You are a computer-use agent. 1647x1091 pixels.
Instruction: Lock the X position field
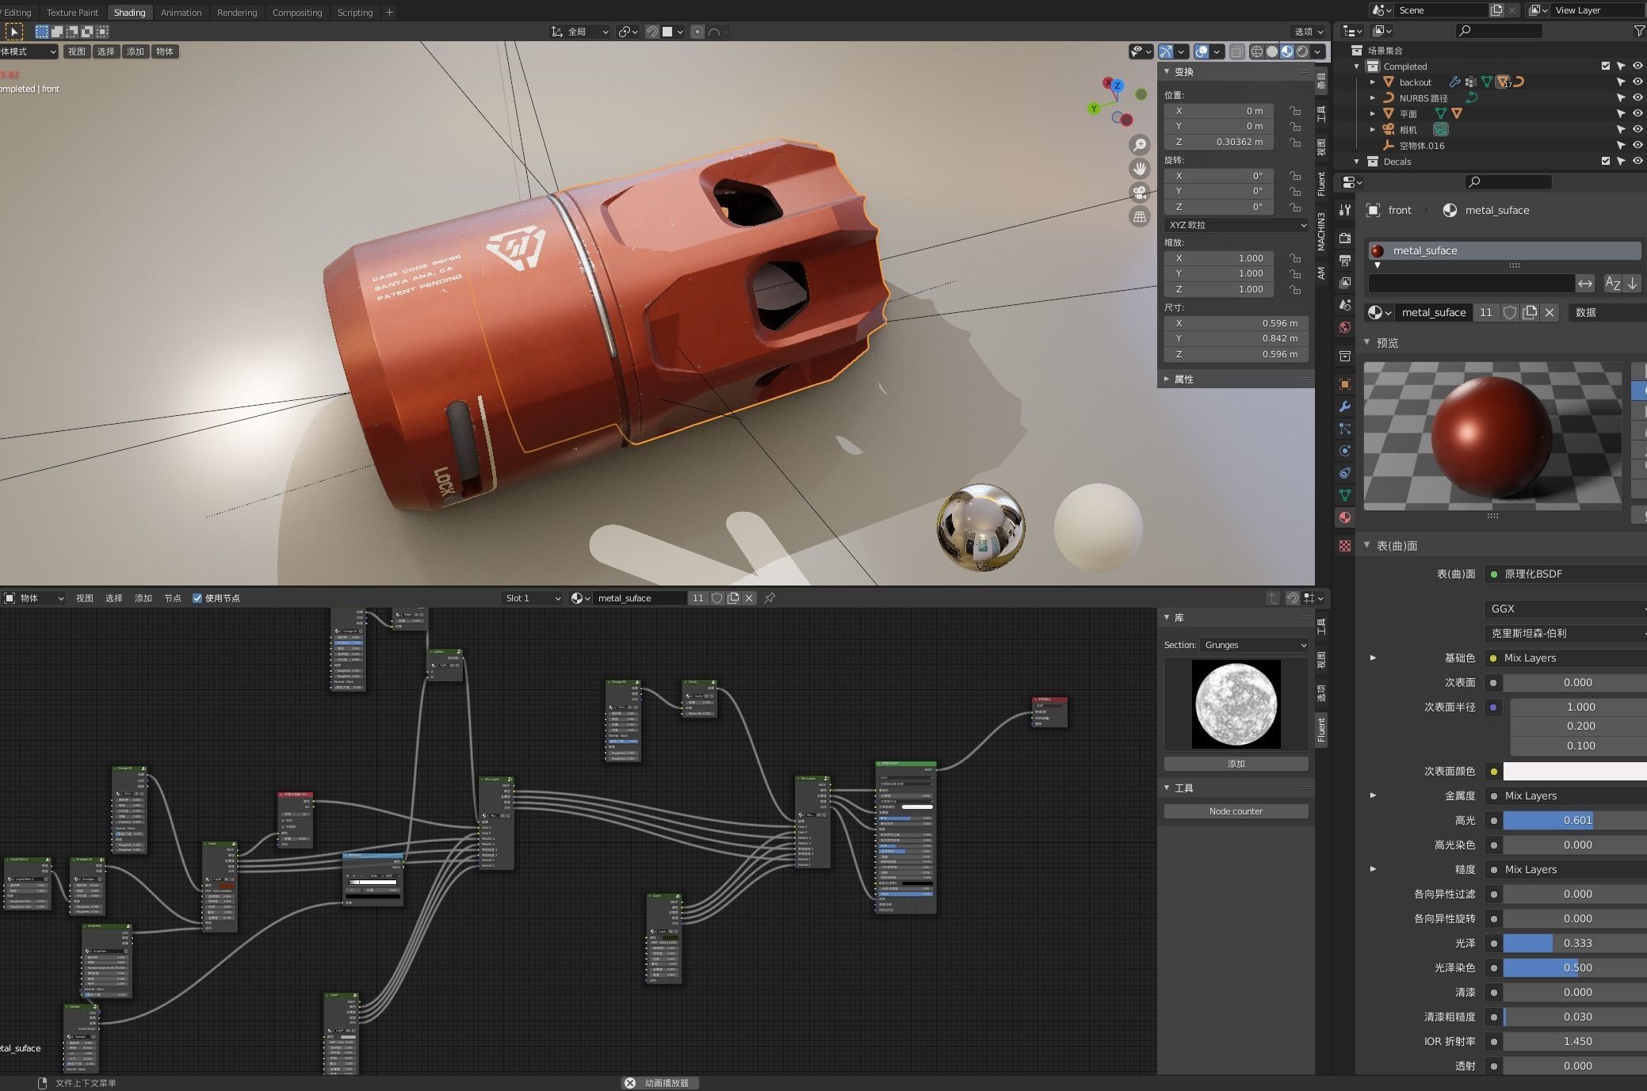click(1294, 111)
